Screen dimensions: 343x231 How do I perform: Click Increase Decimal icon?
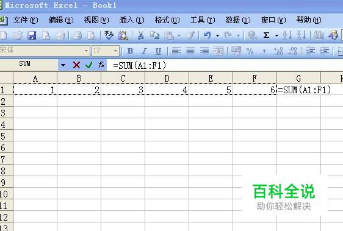point(278,51)
